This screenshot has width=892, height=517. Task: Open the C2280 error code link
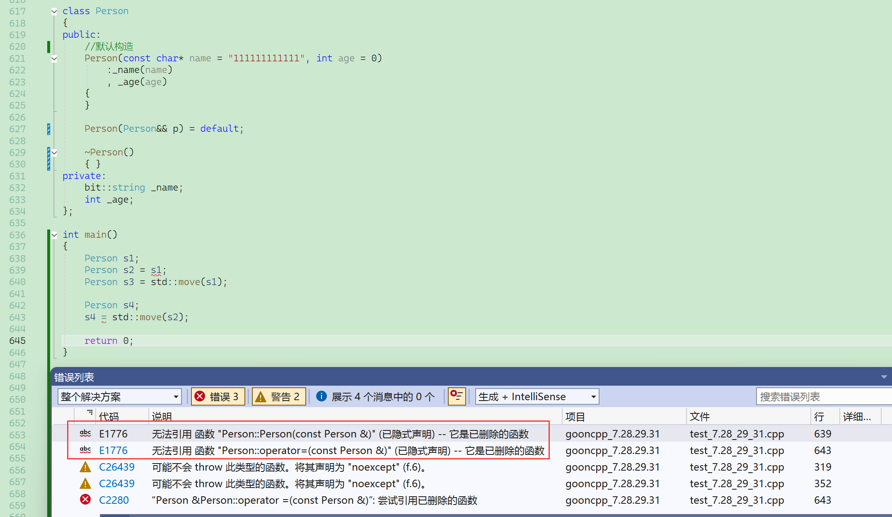[114, 500]
